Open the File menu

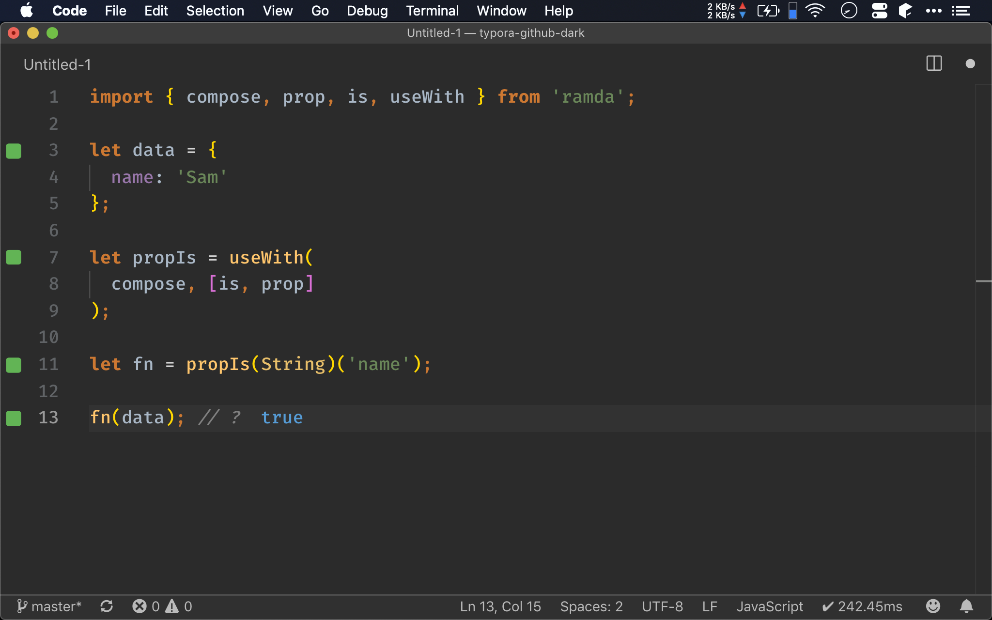coord(115,11)
